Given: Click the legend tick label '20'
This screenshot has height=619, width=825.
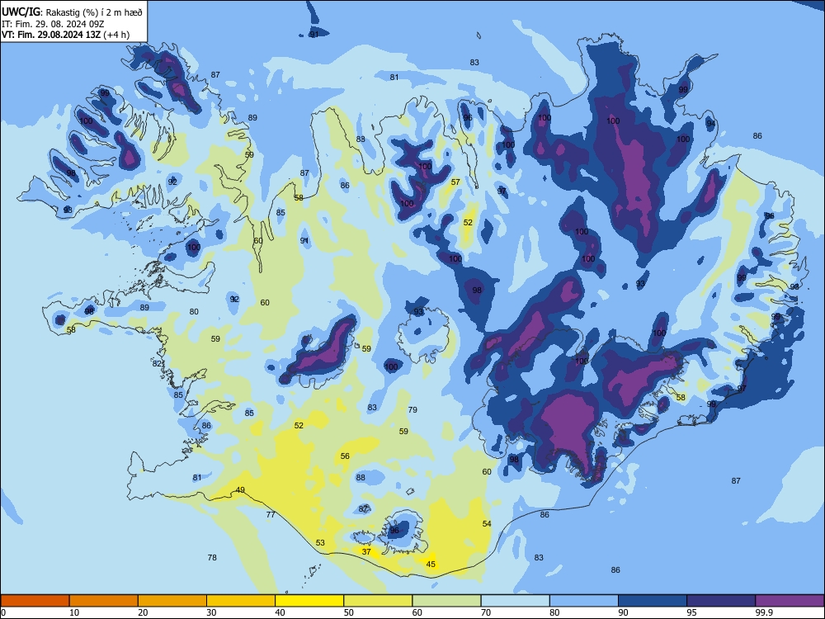Looking at the screenshot, I should tap(143, 612).
